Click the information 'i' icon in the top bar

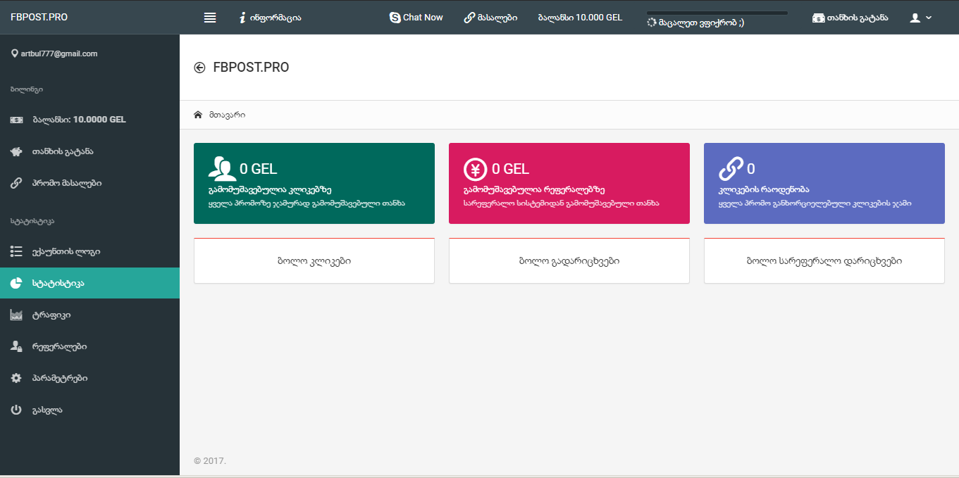point(242,18)
